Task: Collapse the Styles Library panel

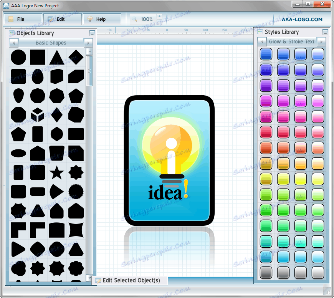Action: (325, 32)
